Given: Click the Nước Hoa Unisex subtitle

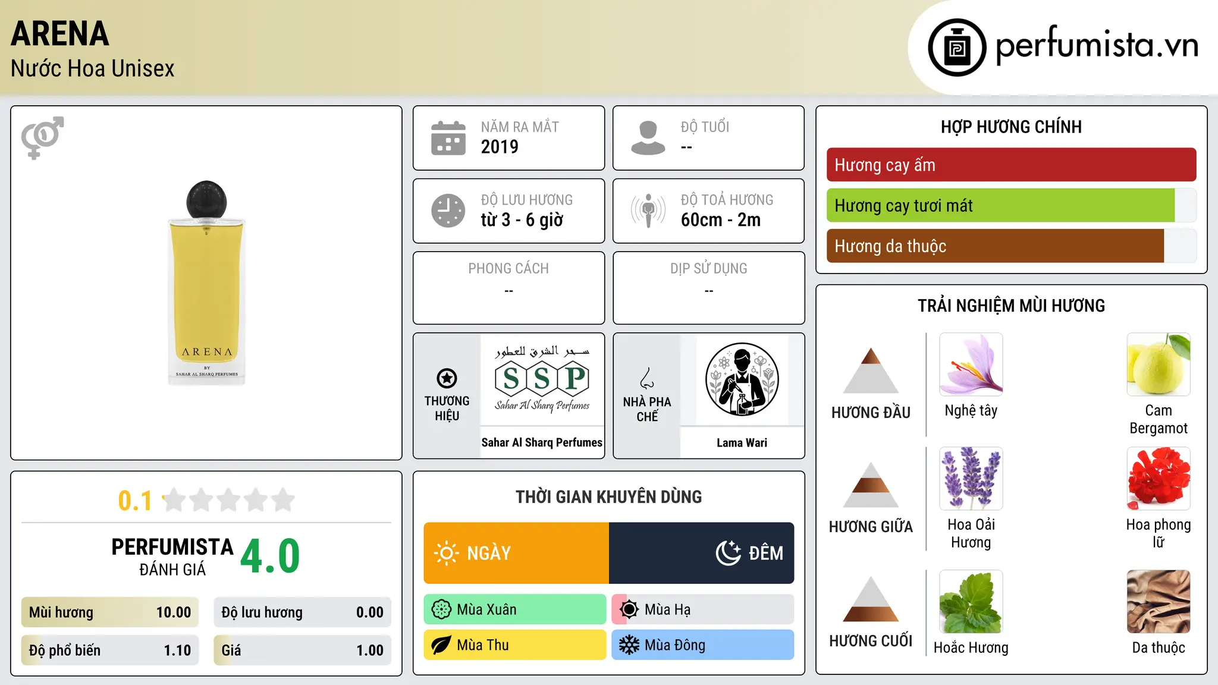Looking at the screenshot, I should tap(92, 68).
